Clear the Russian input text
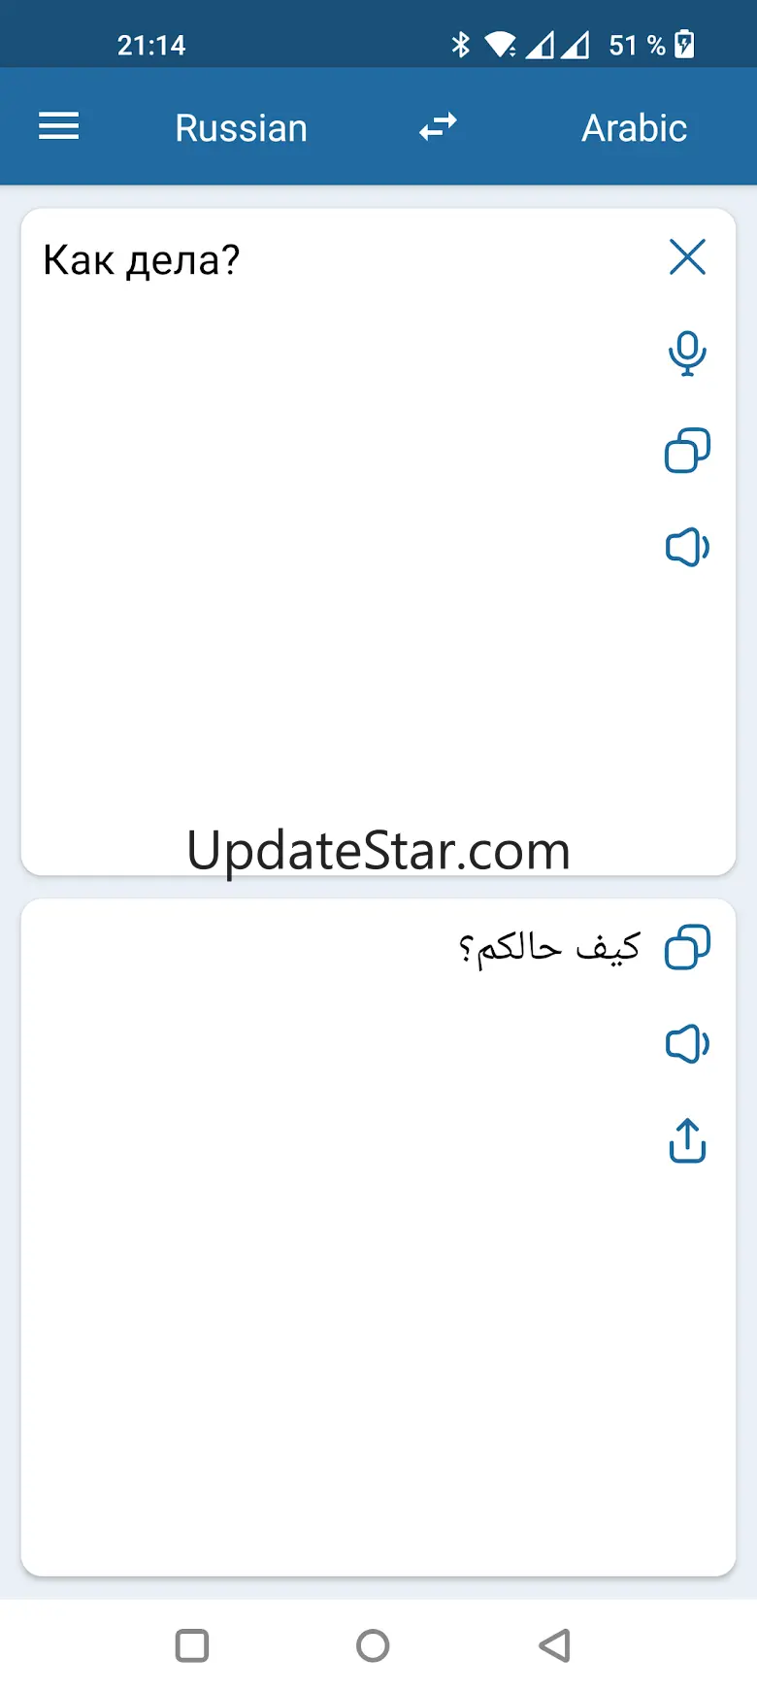The image size is (757, 1692). (687, 257)
